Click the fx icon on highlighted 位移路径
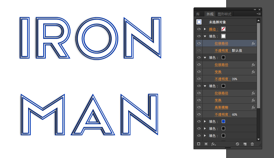This screenshot has height=158, width=274. pos(253,43)
